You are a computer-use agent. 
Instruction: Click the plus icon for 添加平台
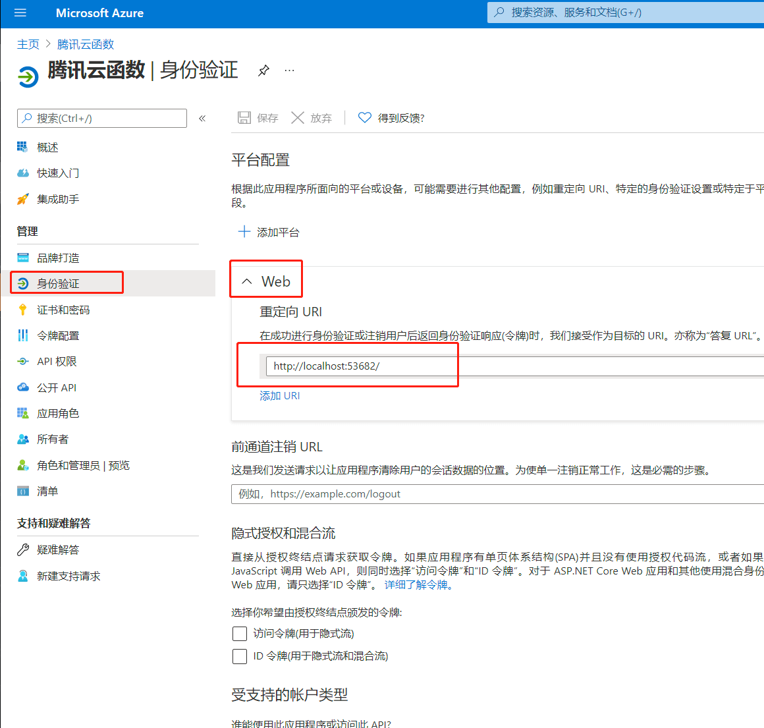tap(244, 231)
